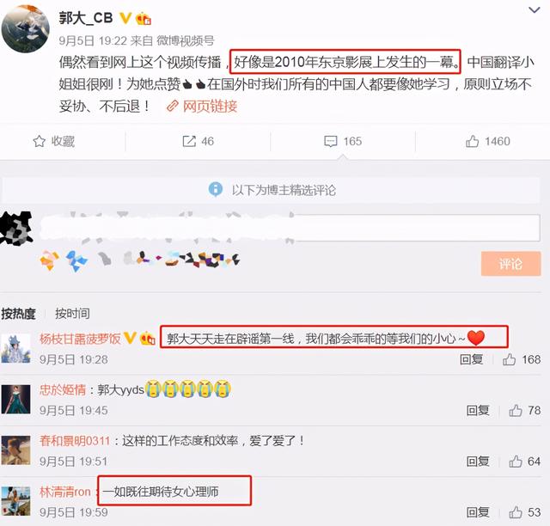This screenshot has width=550, height=526.
Task: Click the username 郭大_CB
Action: pos(86,18)
